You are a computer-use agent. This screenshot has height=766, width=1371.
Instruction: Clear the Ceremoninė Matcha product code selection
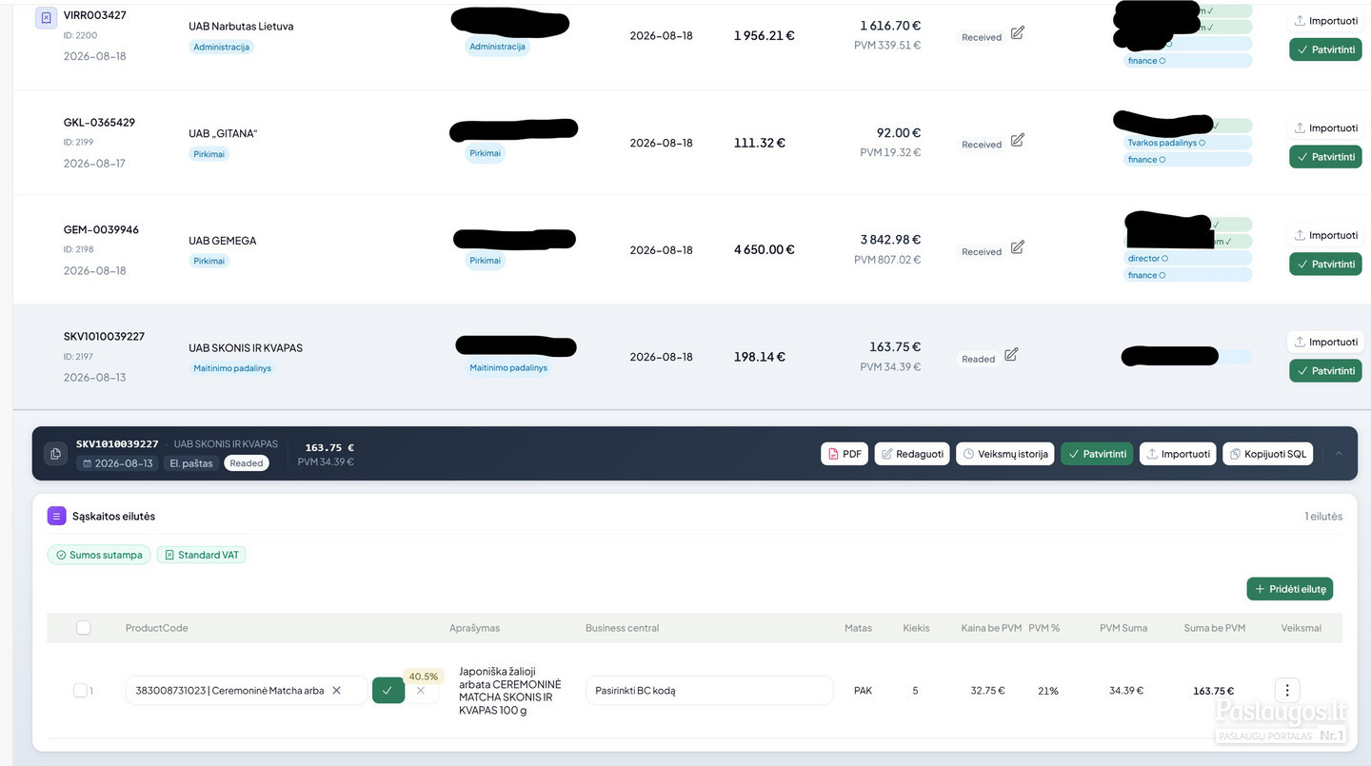[336, 691]
